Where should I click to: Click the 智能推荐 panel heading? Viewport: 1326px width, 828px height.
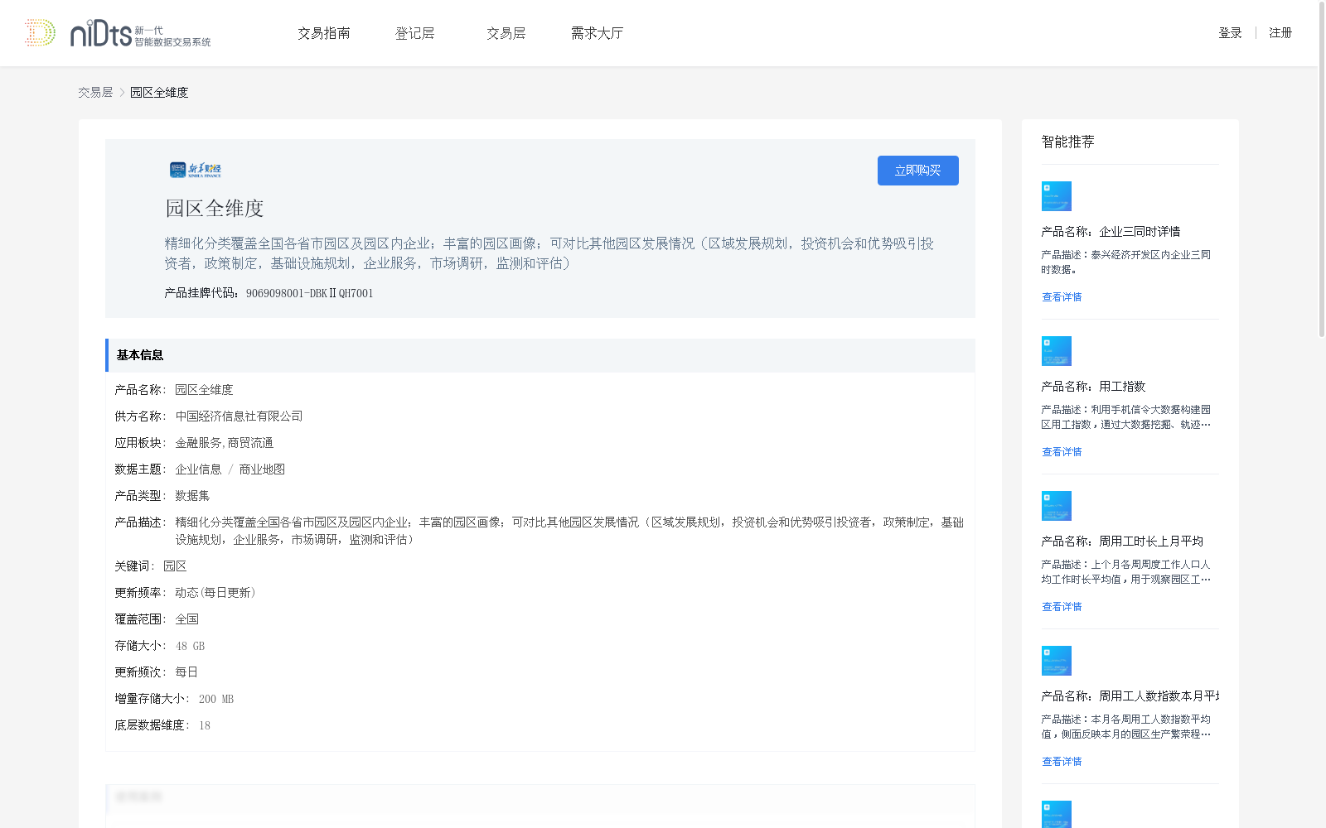point(1067,142)
